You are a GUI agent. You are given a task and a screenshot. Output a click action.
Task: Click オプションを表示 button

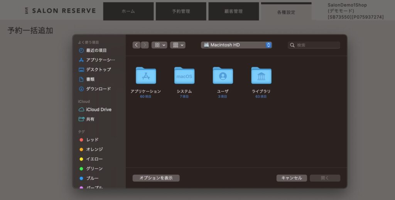156,178
